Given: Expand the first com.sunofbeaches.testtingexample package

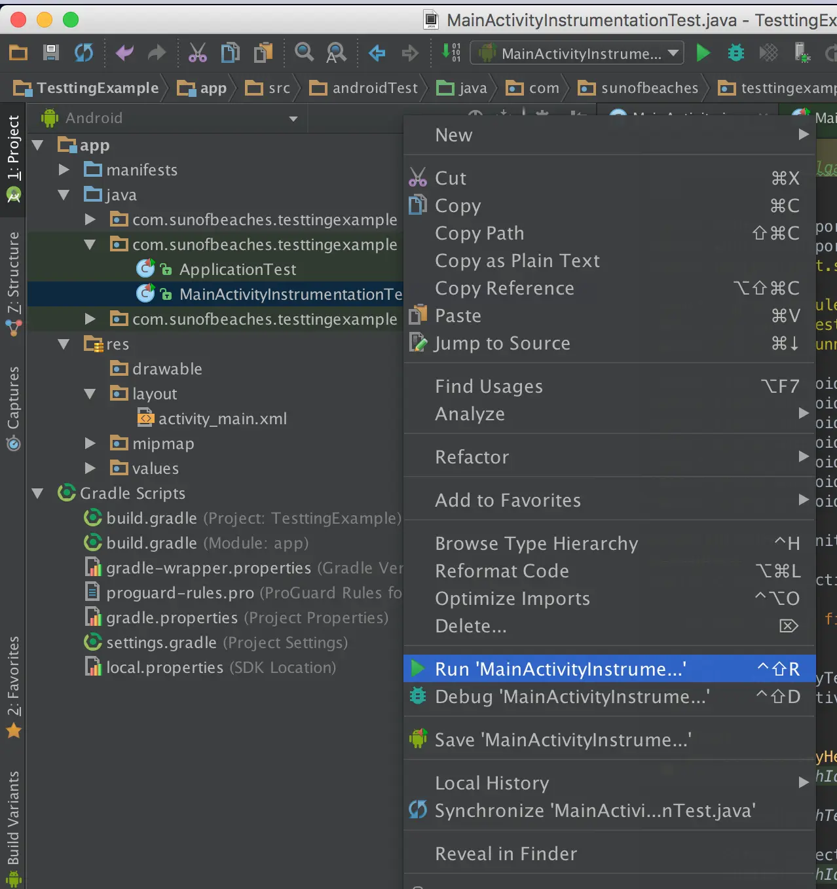Looking at the screenshot, I should click(x=90, y=220).
